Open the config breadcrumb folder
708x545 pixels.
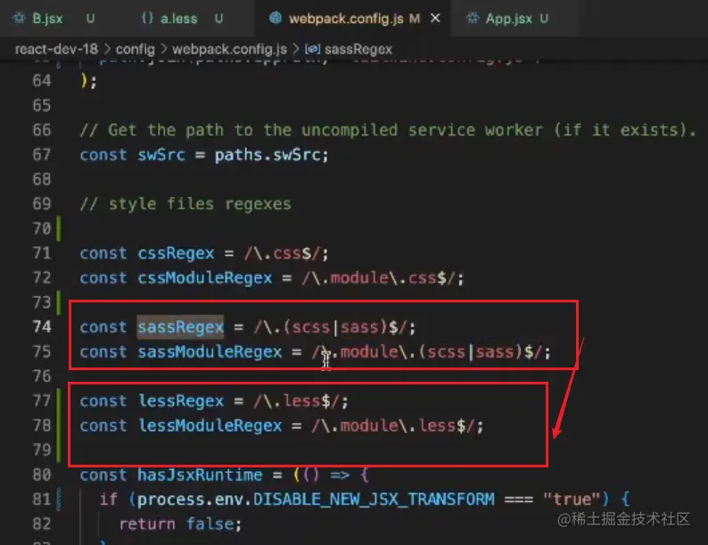coord(135,49)
